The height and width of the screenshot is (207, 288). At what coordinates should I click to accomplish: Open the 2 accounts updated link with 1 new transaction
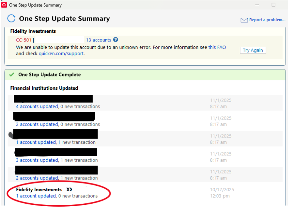click(37, 178)
